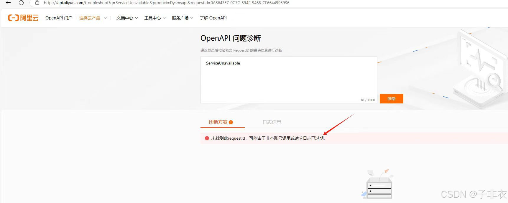
Task: Click the 建议登录后粘贴包含 RequestID hint text
Action: 241,50
